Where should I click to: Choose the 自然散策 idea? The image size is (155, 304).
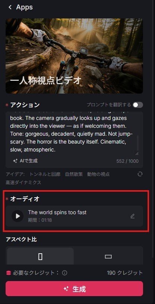click(x=74, y=174)
